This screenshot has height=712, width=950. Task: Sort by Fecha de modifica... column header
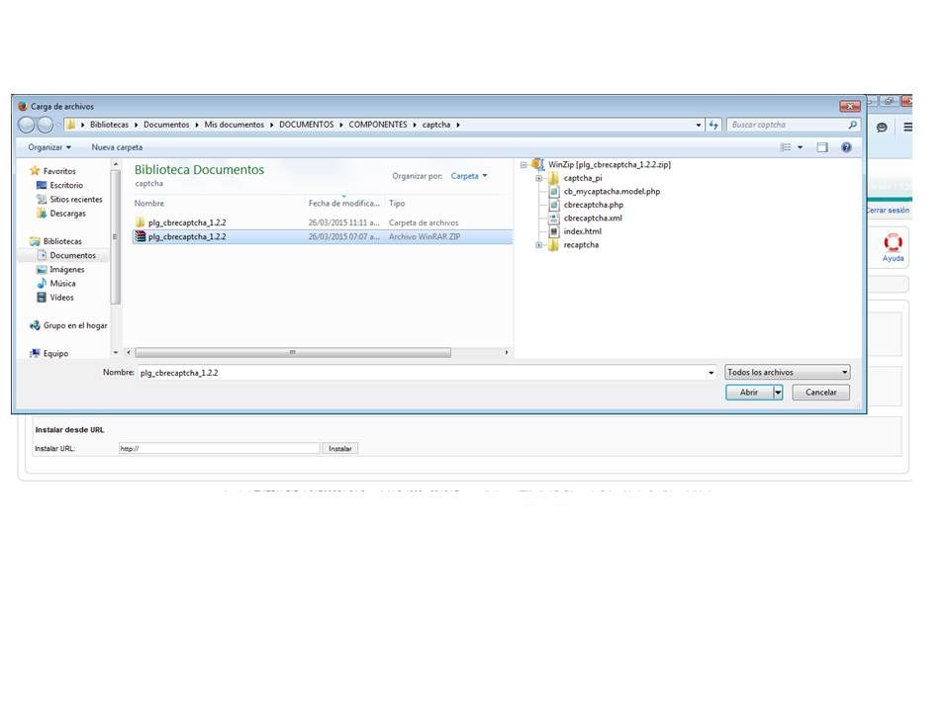(x=344, y=204)
